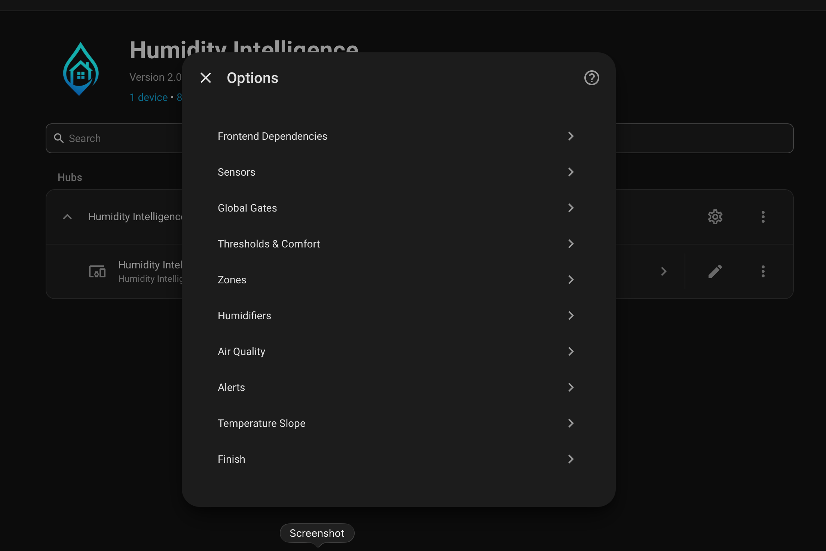Select the Sensors option
This screenshot has width=826, height=551.
pos(399,172)
